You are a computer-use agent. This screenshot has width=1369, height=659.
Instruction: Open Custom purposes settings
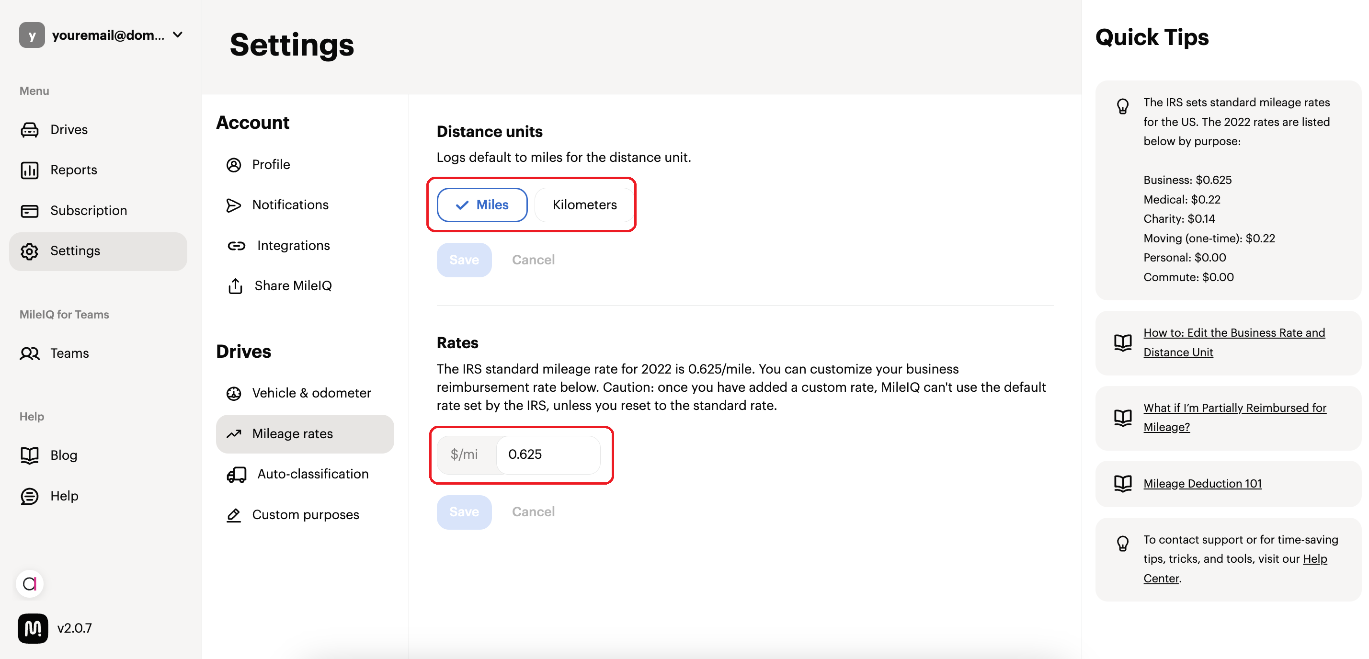pyautogui.click(x=305, y=515)
